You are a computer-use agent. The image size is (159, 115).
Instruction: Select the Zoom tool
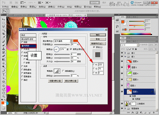pos(3,96)
